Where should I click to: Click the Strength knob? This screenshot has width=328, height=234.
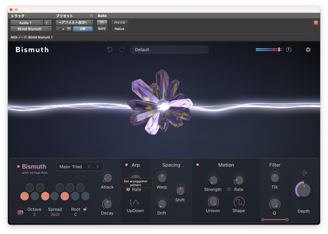coord(213,180)
